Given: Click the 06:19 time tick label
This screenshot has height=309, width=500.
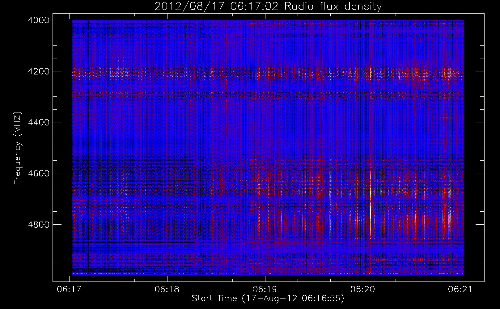Looking at the screenshot, I should click(265, 289).
